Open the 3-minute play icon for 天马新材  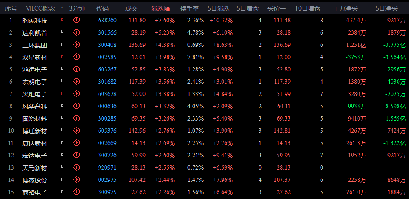(x=77, y=167)
